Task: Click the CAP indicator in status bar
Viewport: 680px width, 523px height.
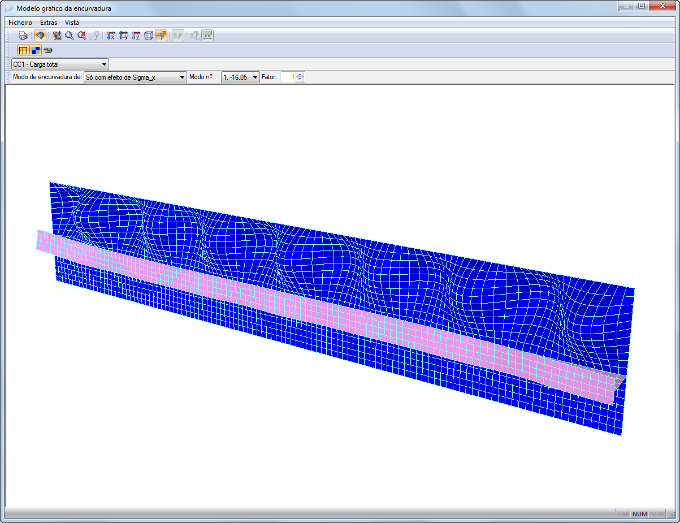Action: [x=623, y=514]
